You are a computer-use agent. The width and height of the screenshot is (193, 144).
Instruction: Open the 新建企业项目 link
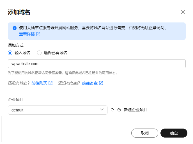(136, 110)
